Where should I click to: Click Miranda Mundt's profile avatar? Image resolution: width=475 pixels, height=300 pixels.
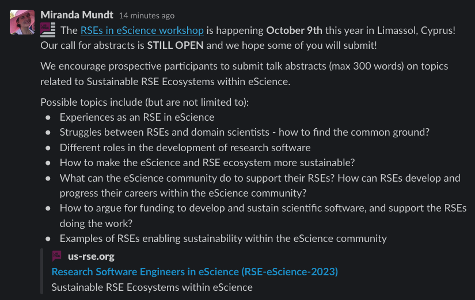(21, 21)
